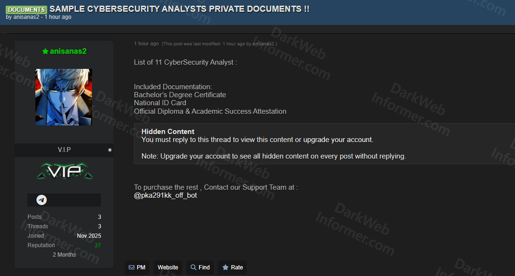Open the @pka291kk_off_bot contact link

tap(166, 195)
